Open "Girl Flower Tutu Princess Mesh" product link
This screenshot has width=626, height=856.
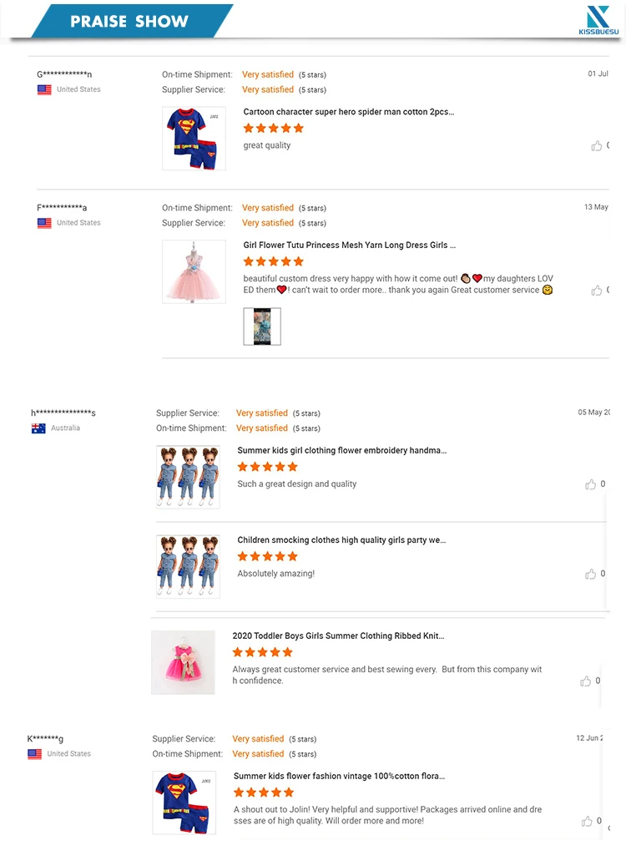pyautogui.click(x=350, y=246)
